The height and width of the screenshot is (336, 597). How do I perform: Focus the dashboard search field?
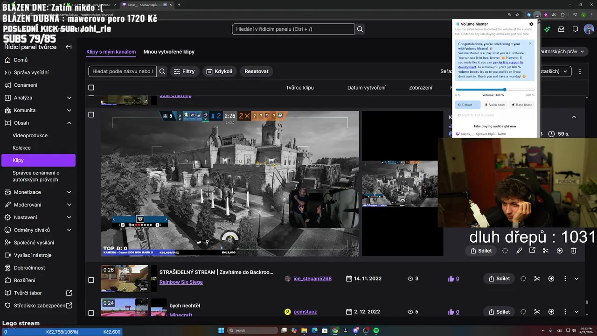click(x=293, y=29)
